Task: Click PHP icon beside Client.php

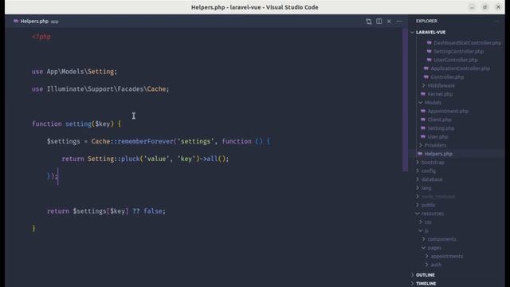Action: pyautogui.click(x=423, y=120)
